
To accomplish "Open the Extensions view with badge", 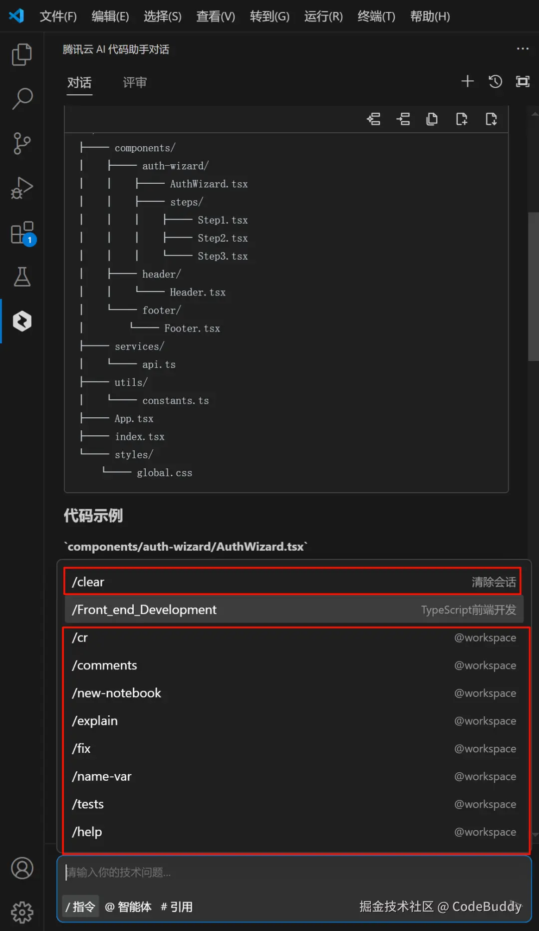I will [22, 233].
